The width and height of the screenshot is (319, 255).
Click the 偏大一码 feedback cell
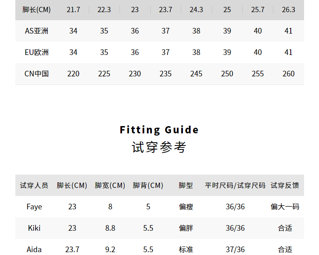point(285,207)
